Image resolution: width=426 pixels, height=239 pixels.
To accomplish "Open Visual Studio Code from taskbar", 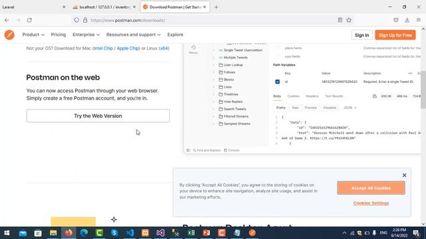I will 130,233.
